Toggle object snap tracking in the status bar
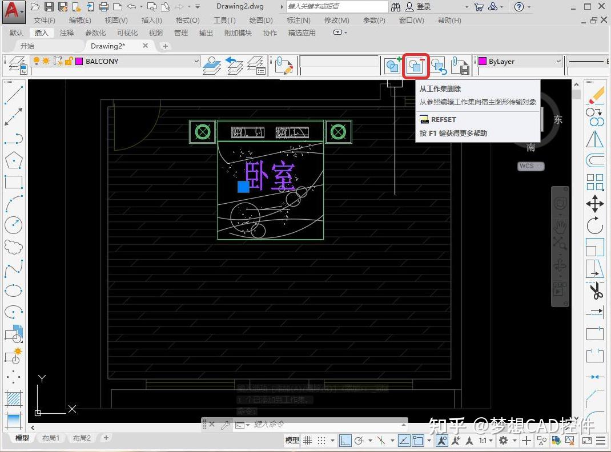611x452 pixels. (404, 441)
